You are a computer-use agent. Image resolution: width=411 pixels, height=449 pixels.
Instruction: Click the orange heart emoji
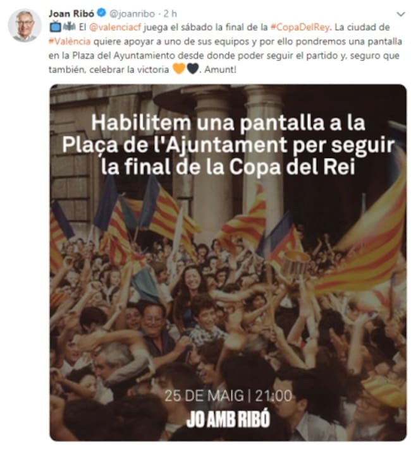point(179,69)
